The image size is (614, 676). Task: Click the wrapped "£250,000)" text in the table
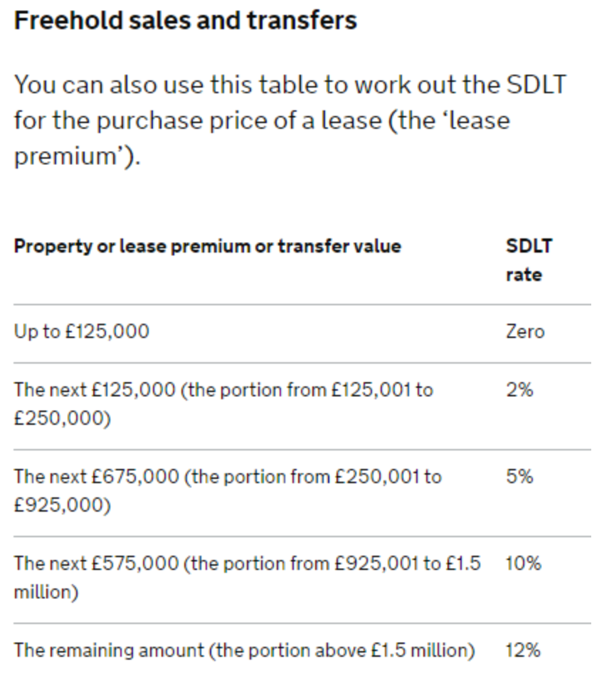(63, 418)
